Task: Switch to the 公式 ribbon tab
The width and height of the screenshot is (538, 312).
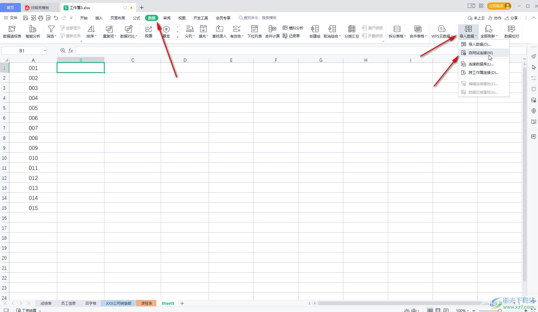Action: 137,18
